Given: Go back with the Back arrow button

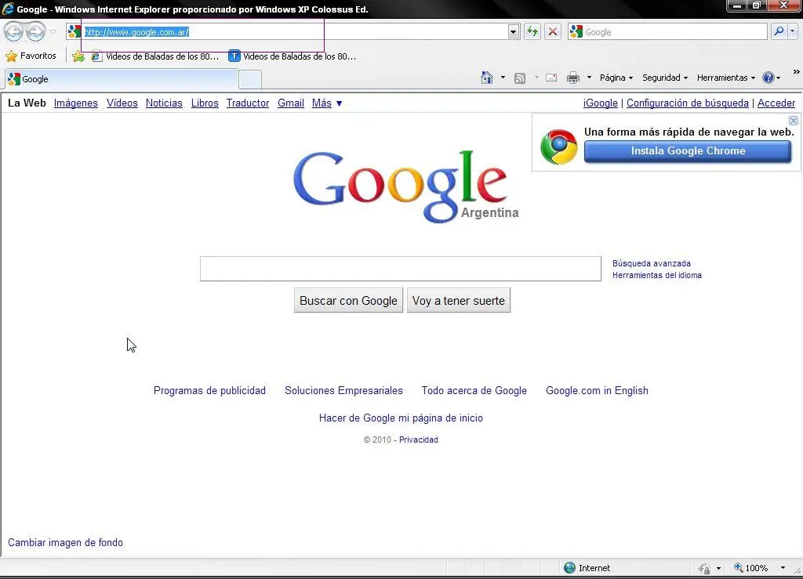Looking at the screenshot, I should (x=14, y=31).
